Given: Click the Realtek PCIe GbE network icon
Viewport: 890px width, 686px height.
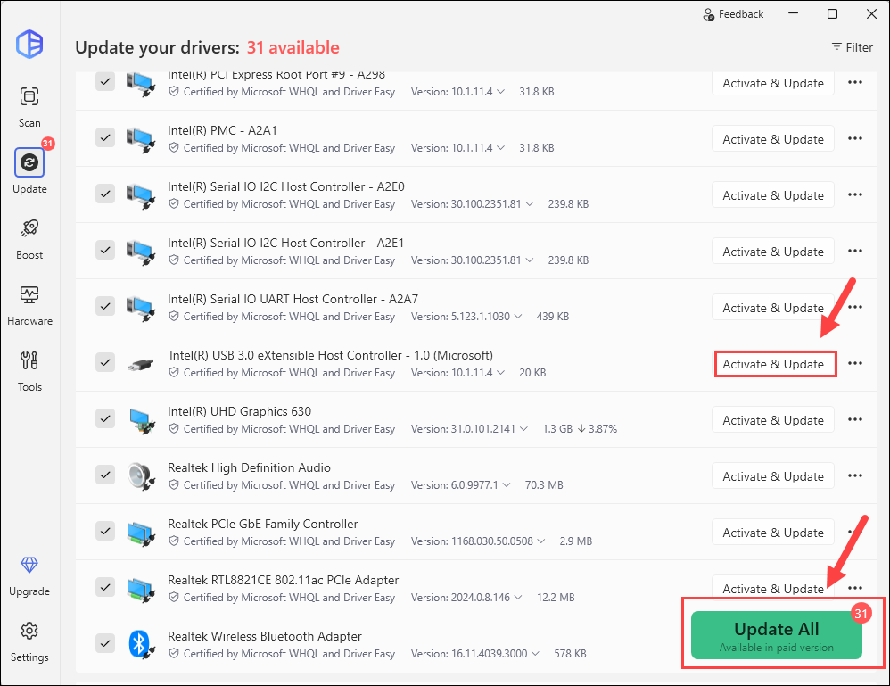Looking at the screenshot, I should click(x=141, y=533).
